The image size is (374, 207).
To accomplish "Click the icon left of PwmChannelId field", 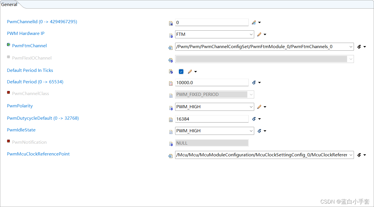I will 171,23.
